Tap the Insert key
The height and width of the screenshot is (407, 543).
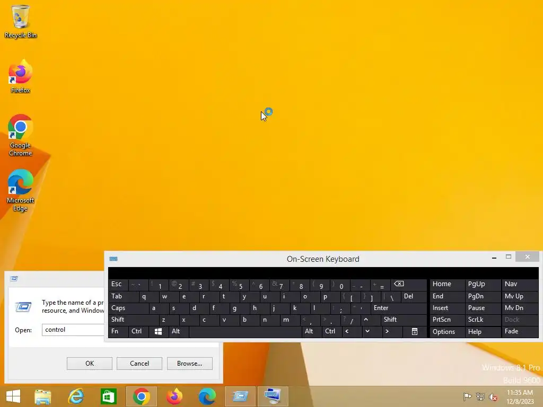click(447, 308)
